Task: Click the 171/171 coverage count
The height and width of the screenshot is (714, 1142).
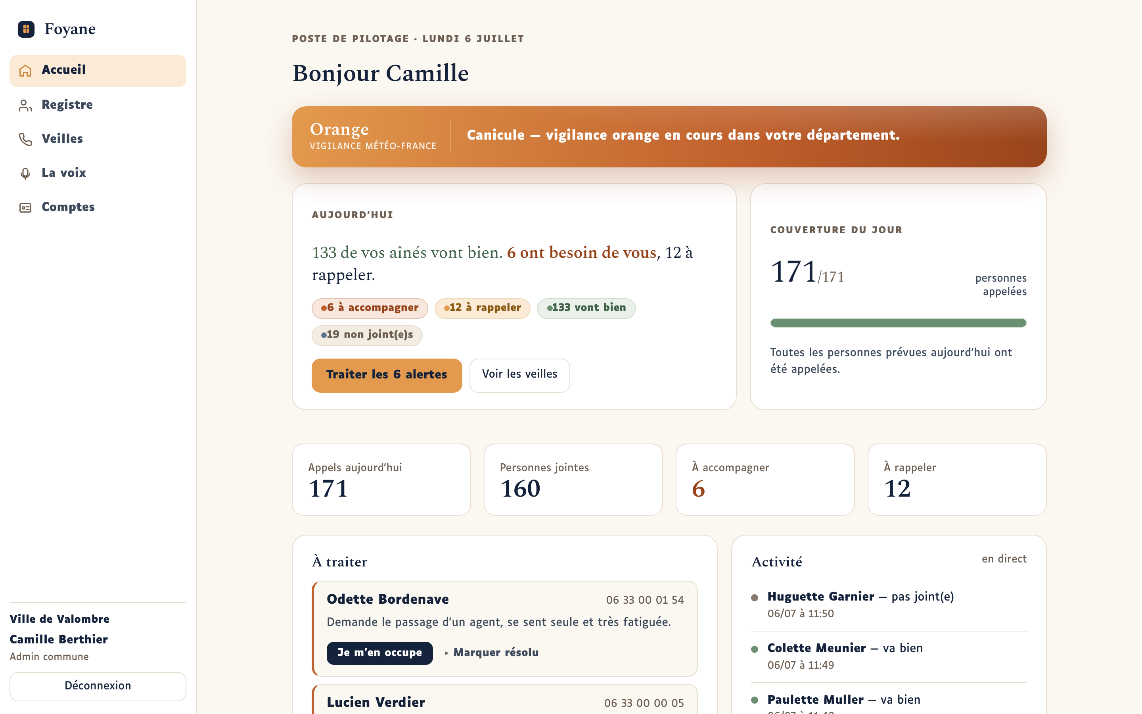Action: [807, 272]
